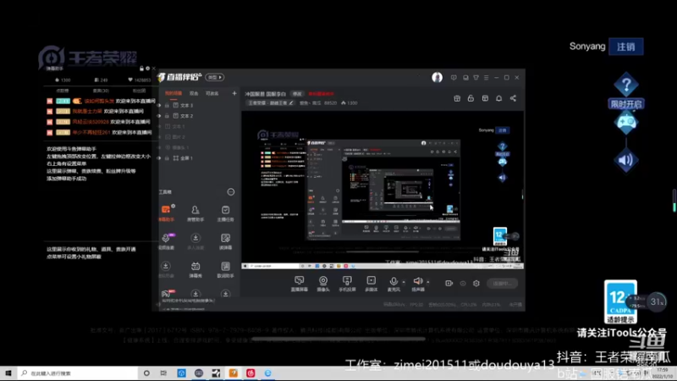Open the notification bell in stream header
Viewport: 677px width, 381px height.
(498, 98)
